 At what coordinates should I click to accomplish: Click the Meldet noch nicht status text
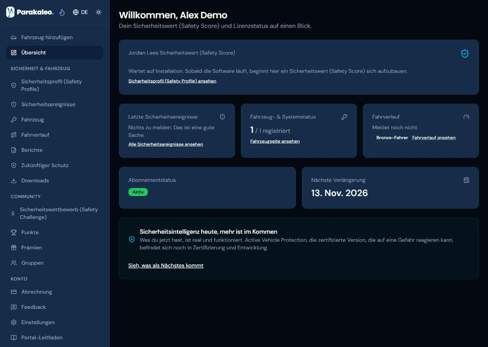395,128
